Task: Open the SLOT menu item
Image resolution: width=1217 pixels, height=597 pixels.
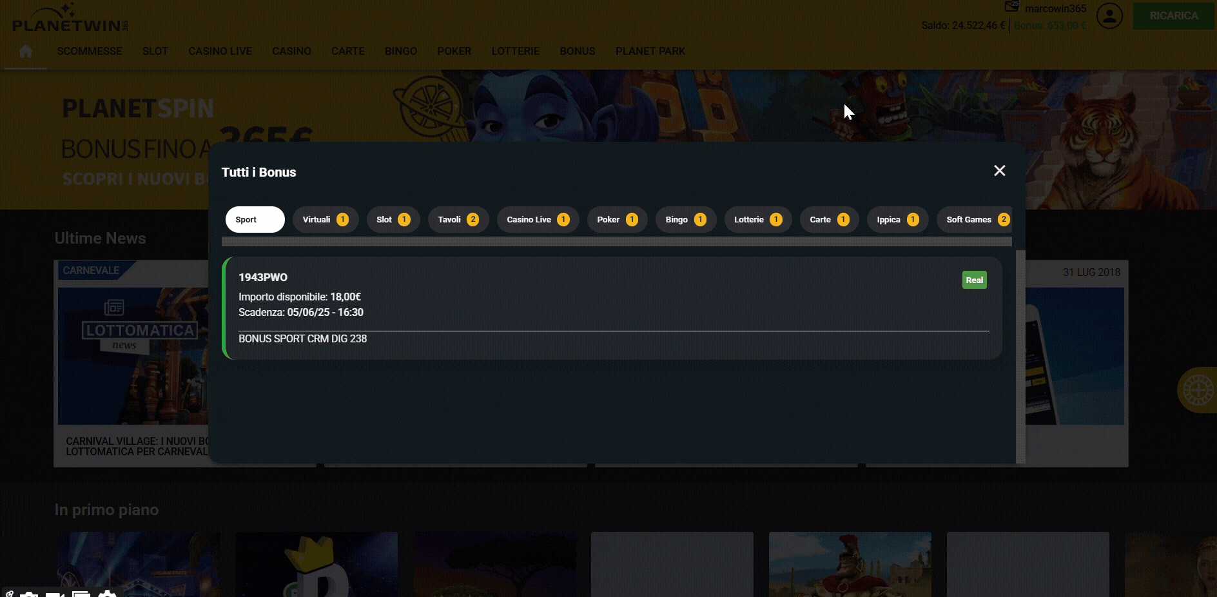Action: pos(155,51)
